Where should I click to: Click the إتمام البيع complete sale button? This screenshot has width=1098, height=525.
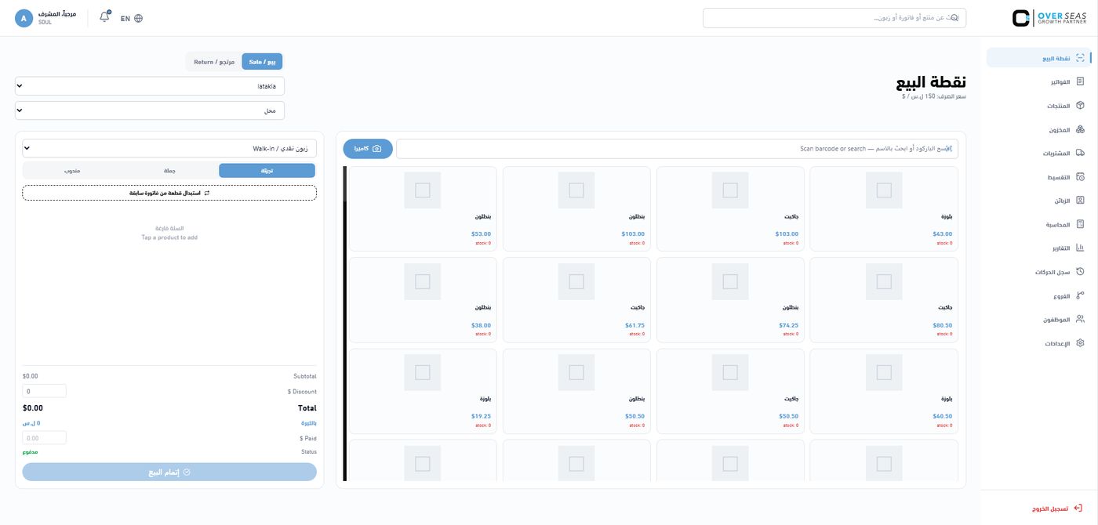click(x=169, y=472)
